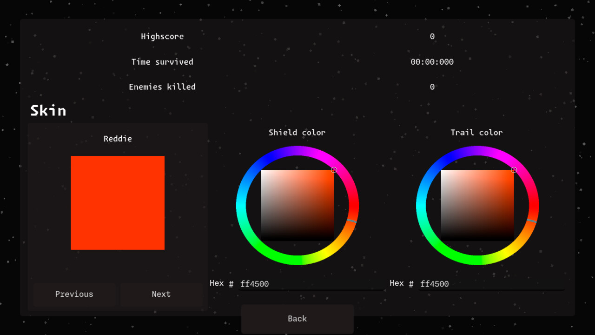
Task: Click the Shield color title label
Action: tap(297, 132)
